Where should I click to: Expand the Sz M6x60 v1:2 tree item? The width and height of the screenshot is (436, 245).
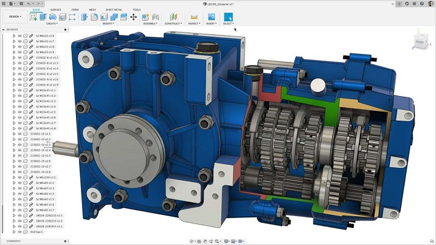[13, 183]
